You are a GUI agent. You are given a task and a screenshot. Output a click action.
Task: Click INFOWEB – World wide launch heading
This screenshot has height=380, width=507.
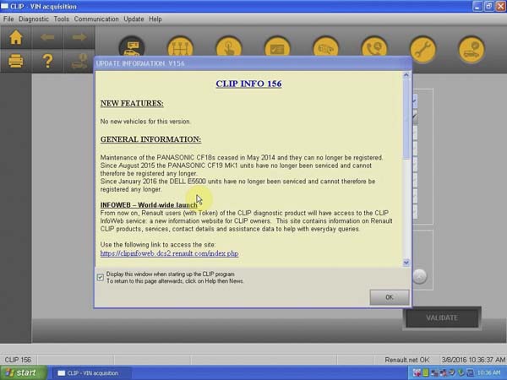[149, 205]
